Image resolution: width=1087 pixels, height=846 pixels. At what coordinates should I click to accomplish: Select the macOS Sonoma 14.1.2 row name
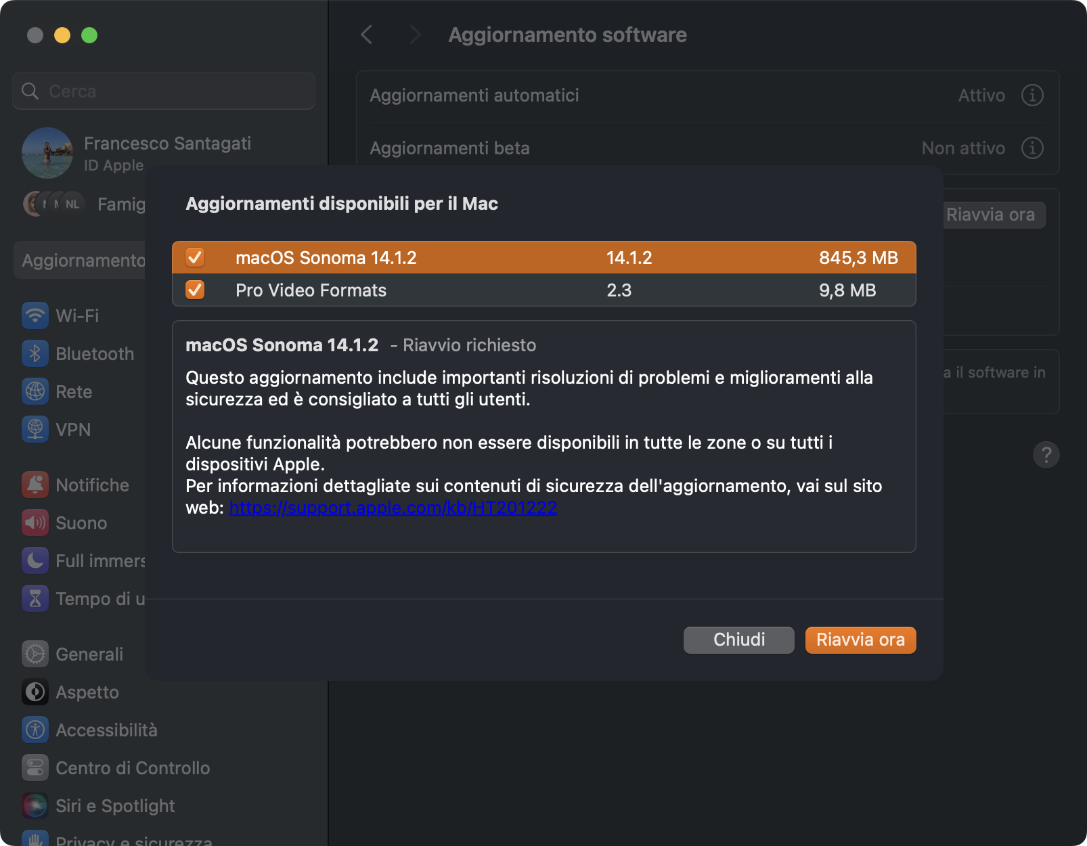coord(326,258)
